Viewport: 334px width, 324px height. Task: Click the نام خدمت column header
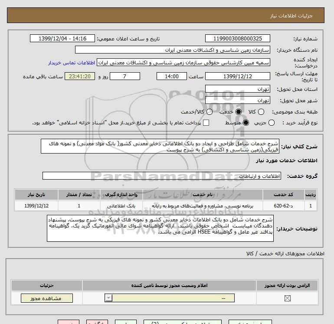[x=203, y=194]
